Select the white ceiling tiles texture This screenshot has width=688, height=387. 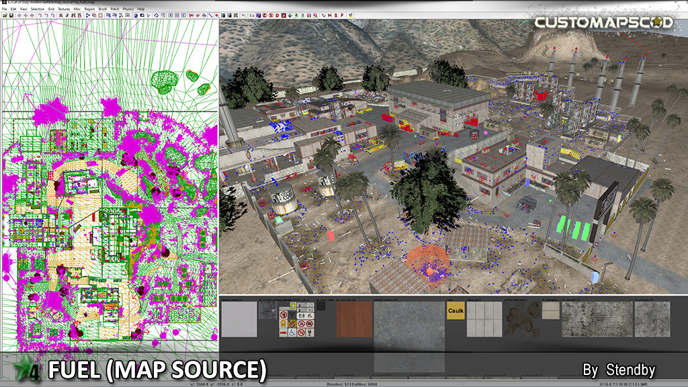pyautogui.click(x=484, y=319)
